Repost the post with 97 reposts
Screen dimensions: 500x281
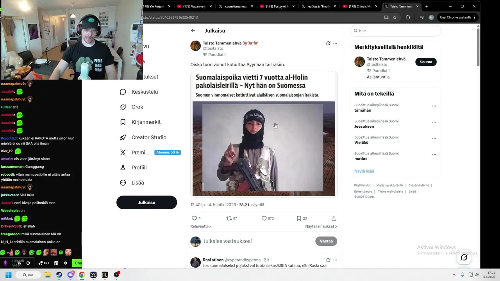(229, 219)
